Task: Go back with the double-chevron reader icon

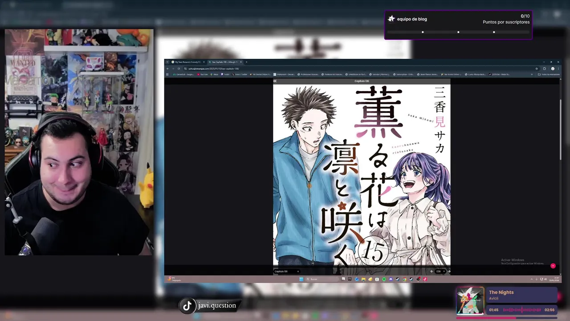Action: tap(275, 81)
